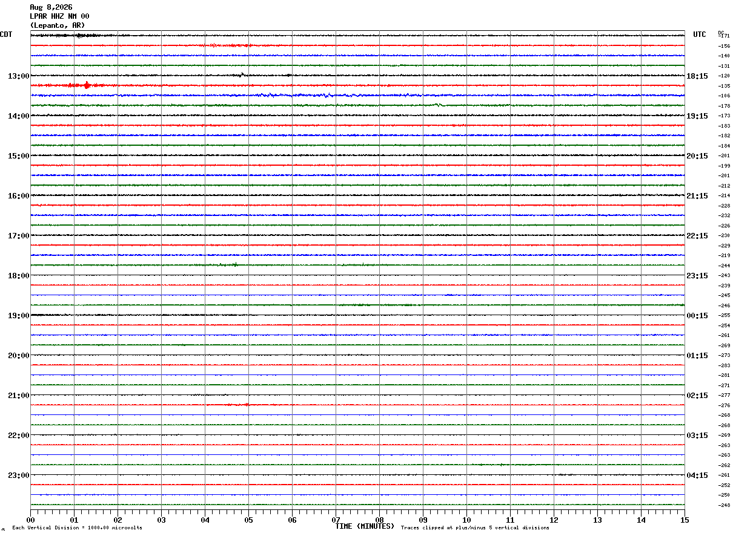Select the 23:00 CDT row label
This screenshot has width=733, height=536.
(18, 476)
